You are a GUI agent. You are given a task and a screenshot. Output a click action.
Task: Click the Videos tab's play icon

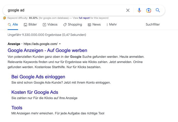click(x=44, y=25)
